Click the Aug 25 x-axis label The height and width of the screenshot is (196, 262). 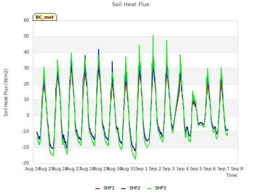click(x=46, y=169)
